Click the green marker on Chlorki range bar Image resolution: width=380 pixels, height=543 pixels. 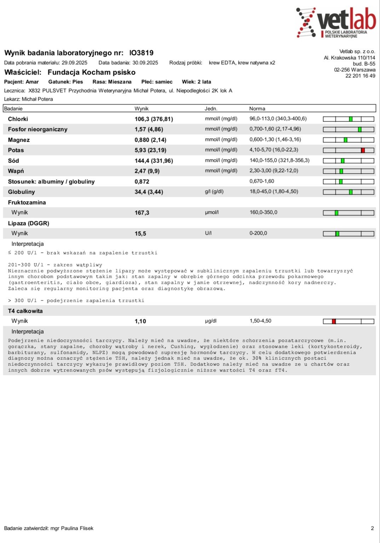pos(351,119)
